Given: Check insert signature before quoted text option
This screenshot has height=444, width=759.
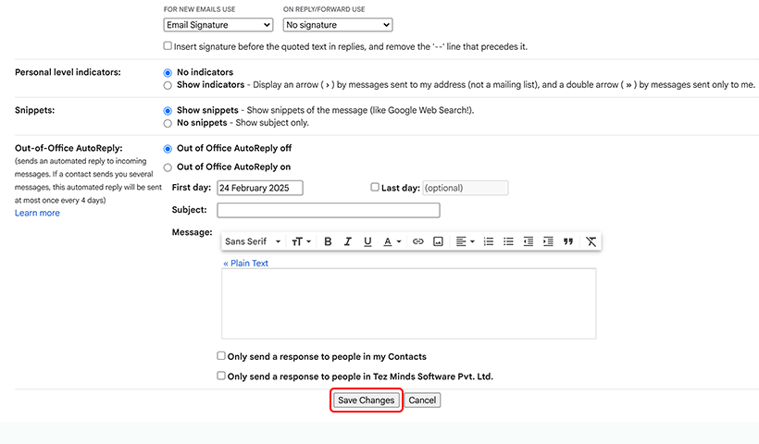Looking at the screenshot, I should (x=168, y=46).
